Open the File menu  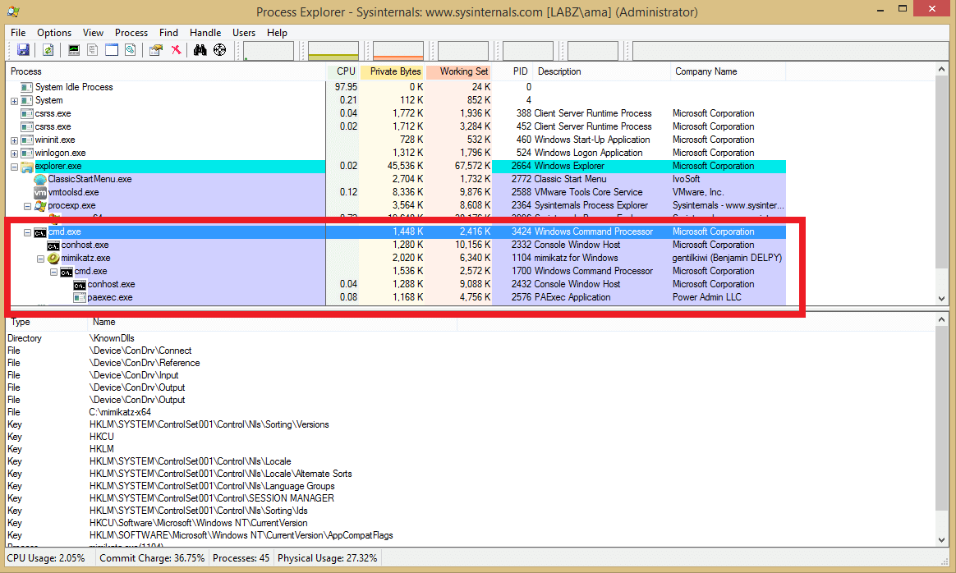pyautogui.click(x=18, y=33)
